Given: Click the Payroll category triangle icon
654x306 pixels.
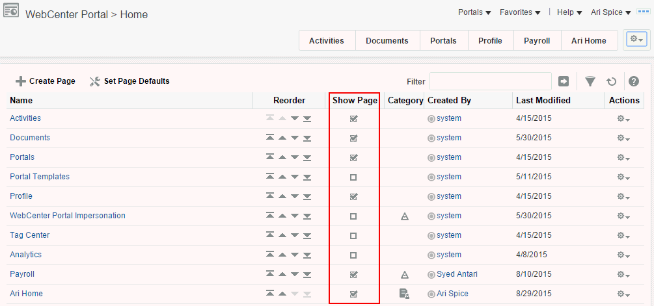Looking at the screenshot, I should point(404,274).
